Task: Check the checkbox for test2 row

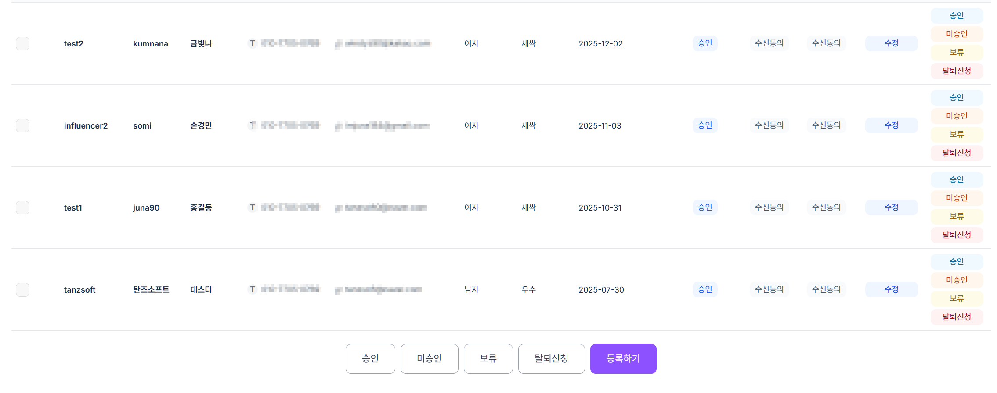Action: click(x=22, y=43)
